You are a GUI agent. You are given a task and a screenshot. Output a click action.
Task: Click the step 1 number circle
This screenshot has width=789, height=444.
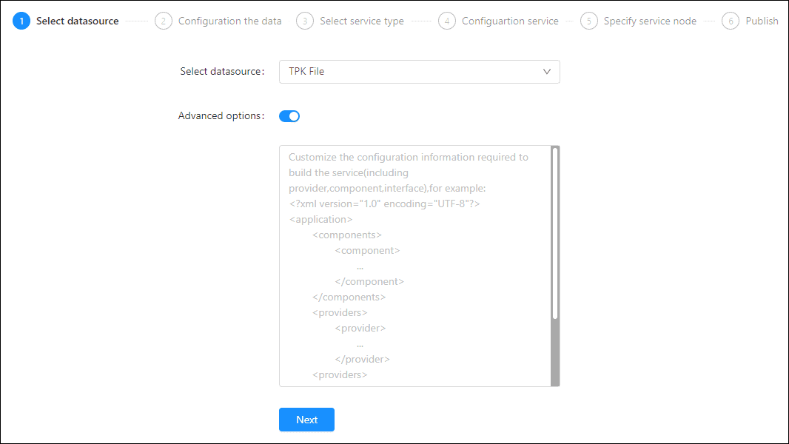pos(21,21)
